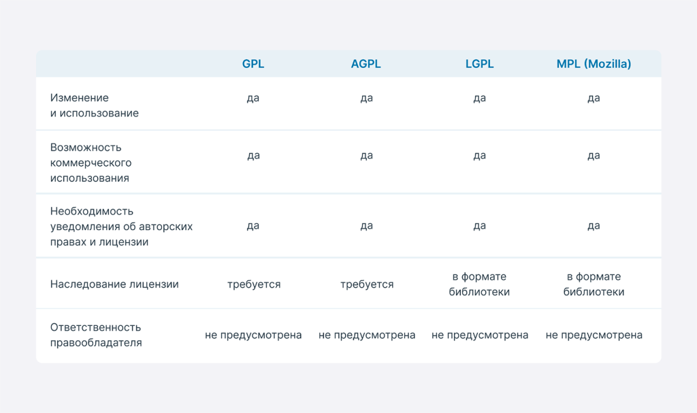
Task: Select 'не предусмотрена' in the AGPL column
Action: [x=366, y=335]
